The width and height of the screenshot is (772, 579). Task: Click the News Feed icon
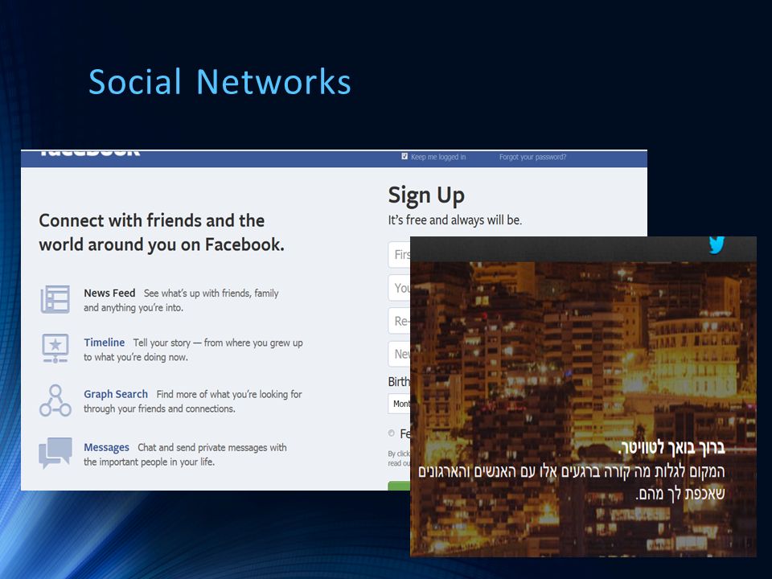[55, 299]
